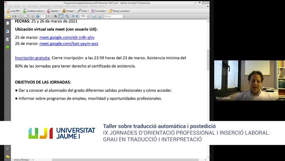This screenshot has height=161, width=285.
Task: Minimize the Acrobat window
Action: click(195, 3)
